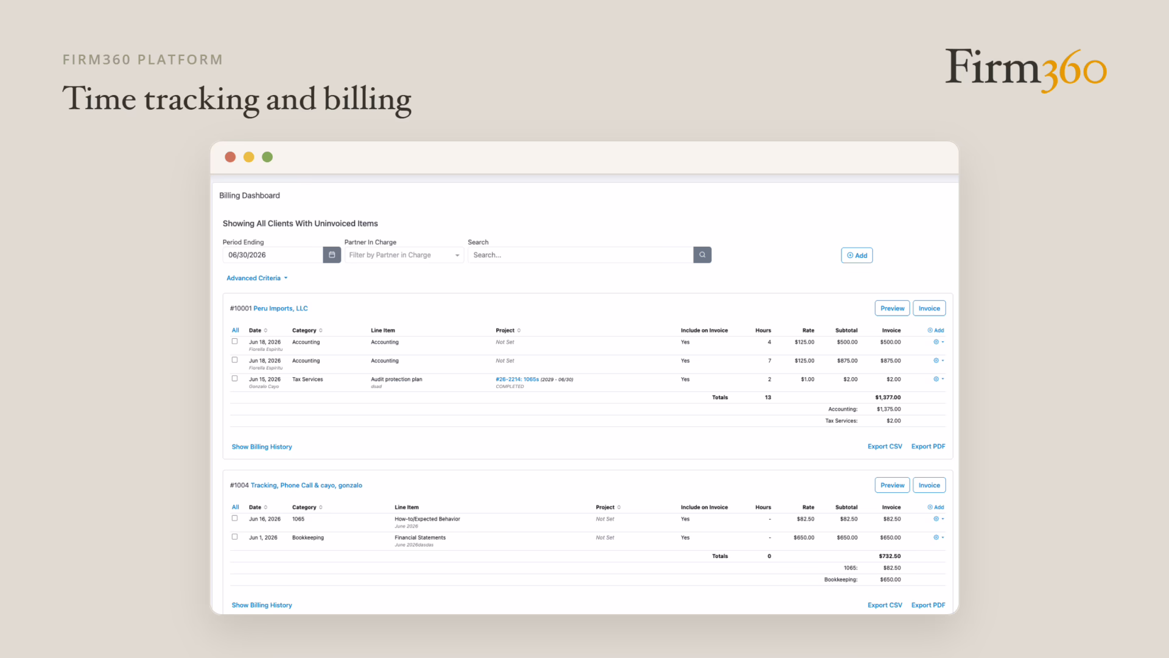Screen dimensions: 1169x658
Task: Open the Period Ending calendar picker
Action: [332, 255]
